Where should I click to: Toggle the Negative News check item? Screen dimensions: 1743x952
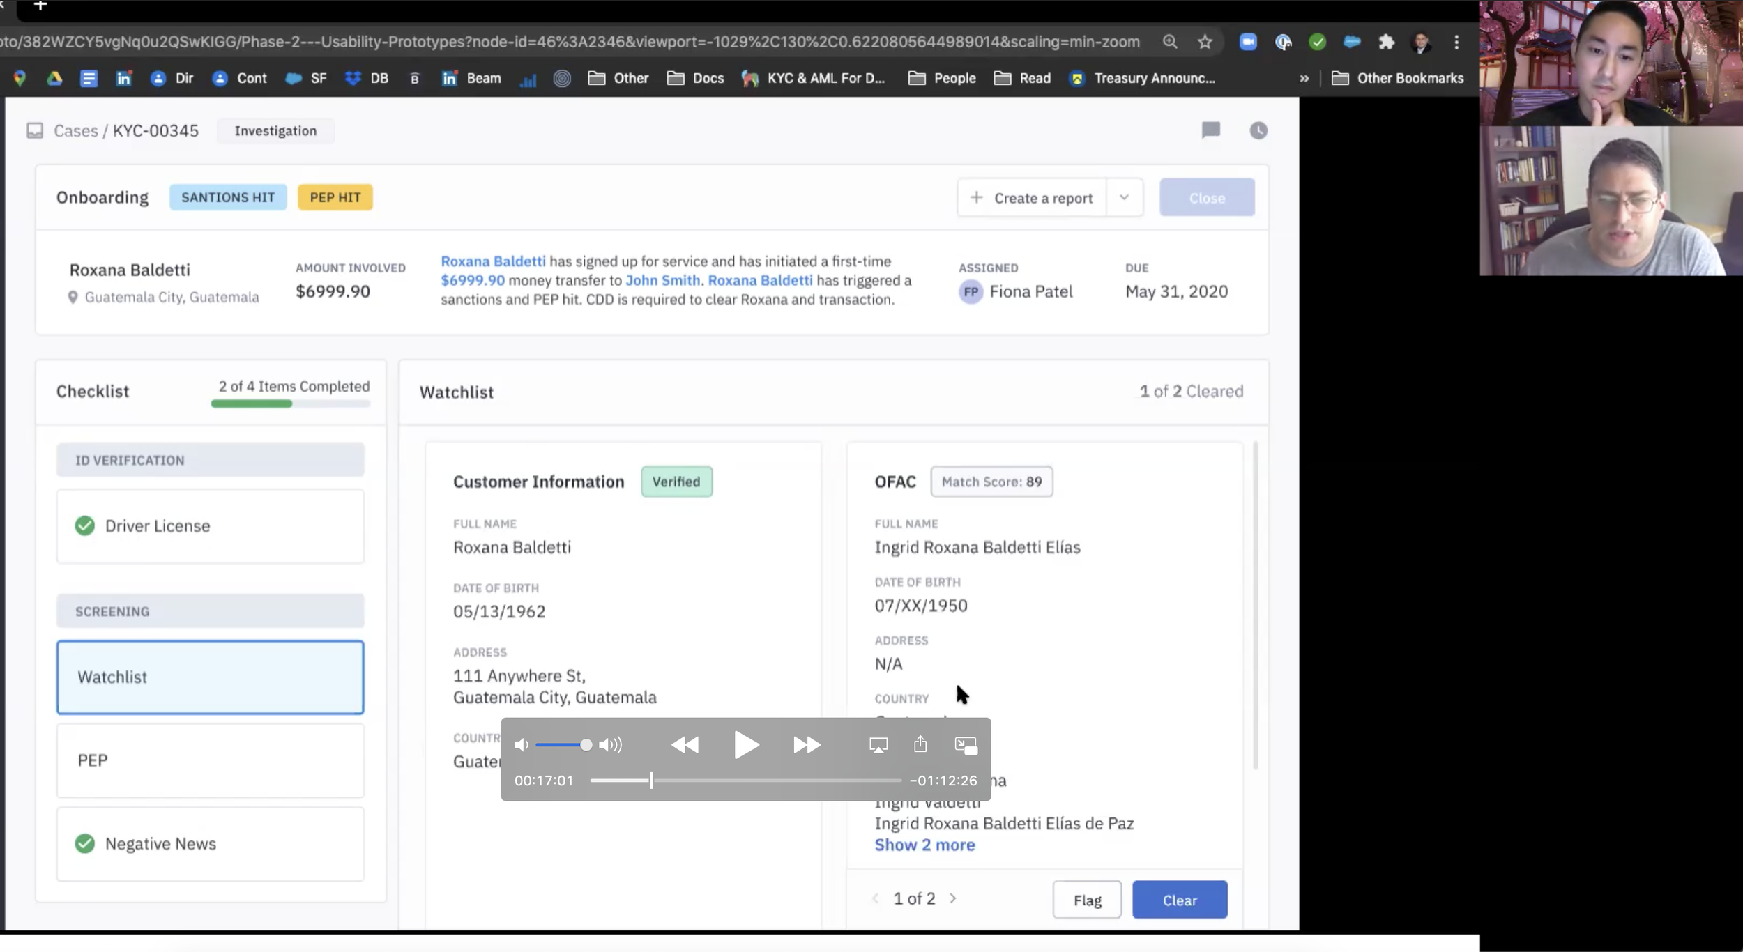pos(85,843)
